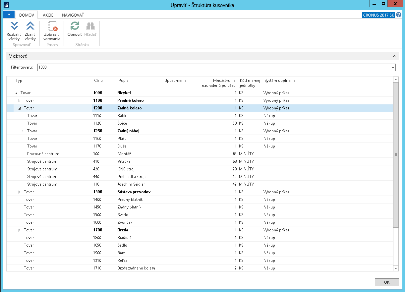Select the Zvonček row
This screenshot has width=405, height=292.
point(200,222)
